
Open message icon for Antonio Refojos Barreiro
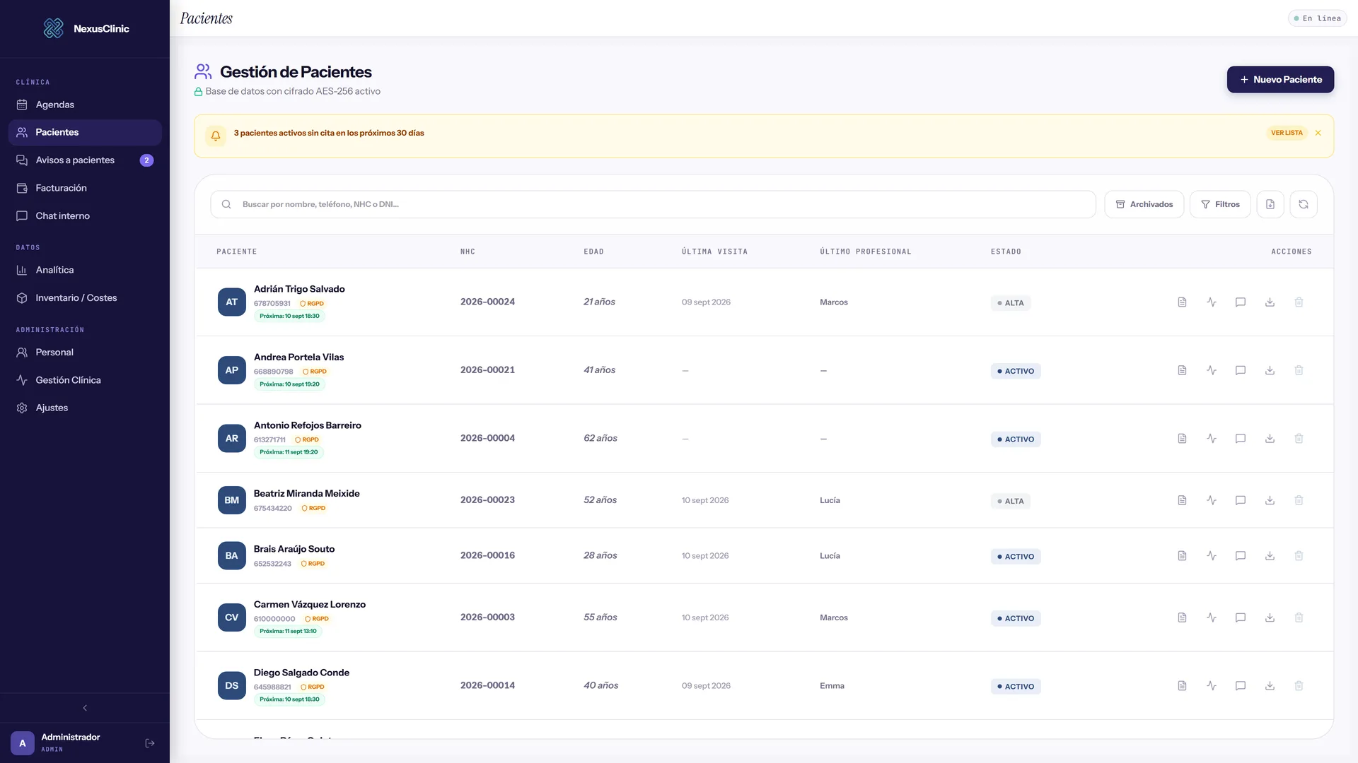click(1241, 439)
